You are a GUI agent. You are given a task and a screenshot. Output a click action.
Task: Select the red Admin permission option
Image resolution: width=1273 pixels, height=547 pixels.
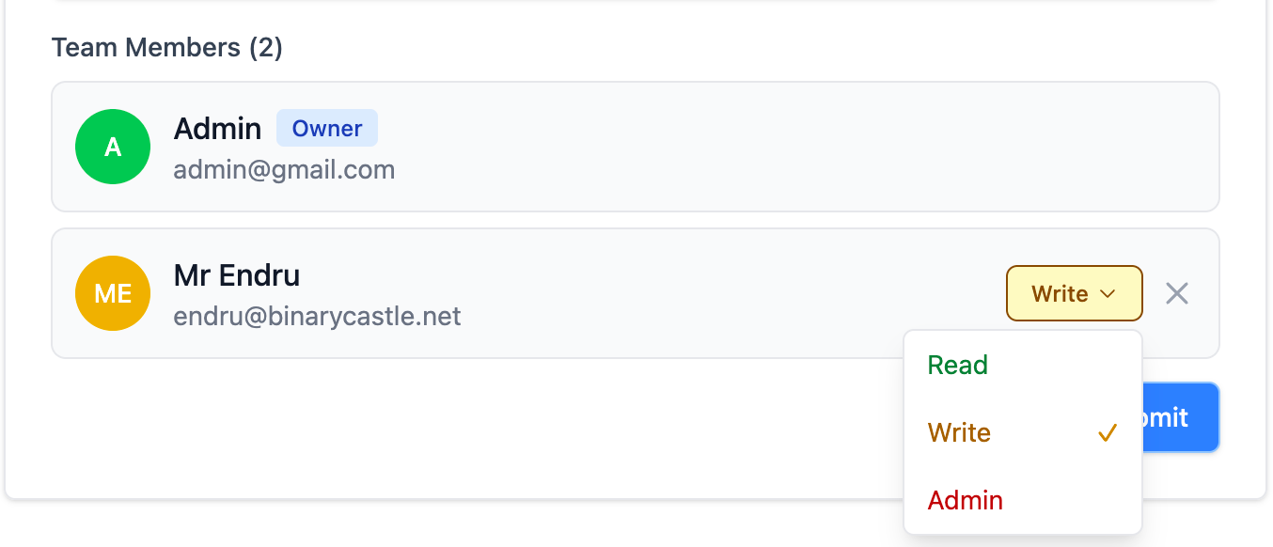click(965, 500)
